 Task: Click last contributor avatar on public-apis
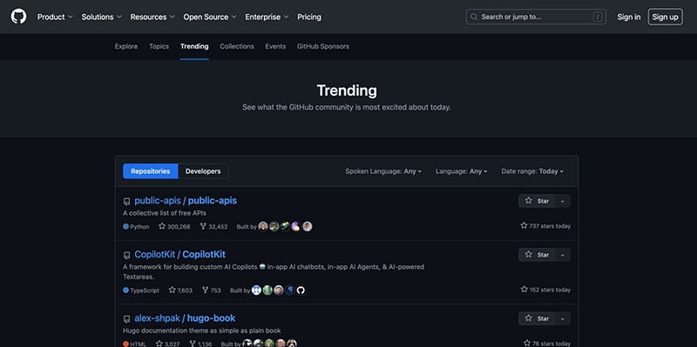(308, 226)
